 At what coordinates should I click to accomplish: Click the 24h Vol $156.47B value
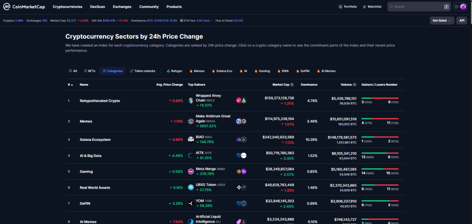[x=109, y=21]
